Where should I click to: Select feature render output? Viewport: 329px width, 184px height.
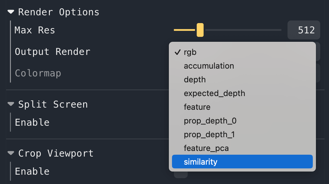197,107
